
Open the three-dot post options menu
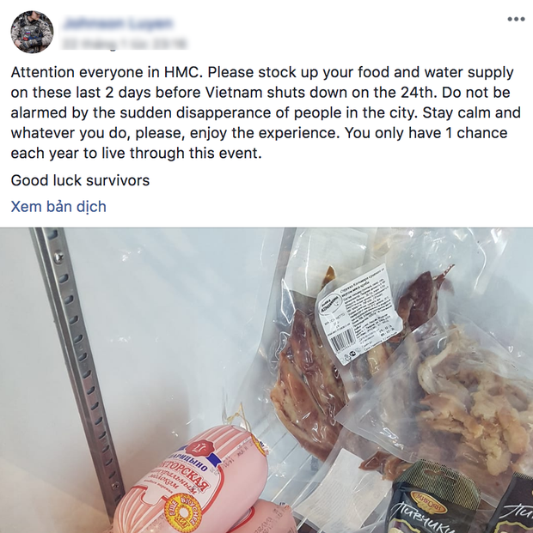pos(516,19)
